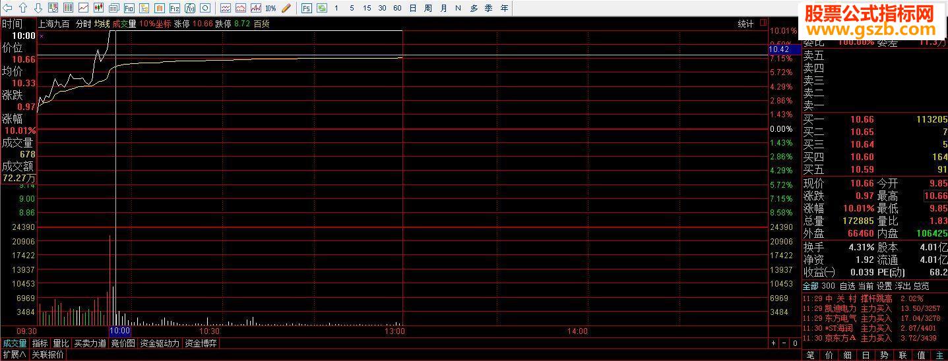Switch to weekly 周 period
Image resolution: width=948 pixels, height=361 pixels.
click(428, 8)
